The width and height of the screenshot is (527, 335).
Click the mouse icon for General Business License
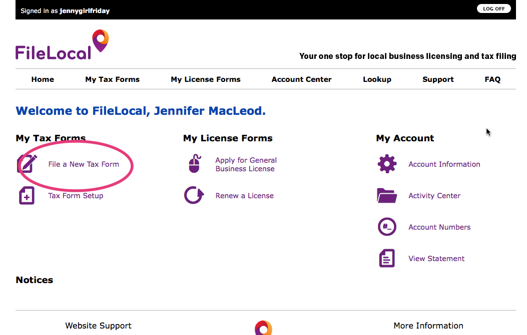coord(195,164)
